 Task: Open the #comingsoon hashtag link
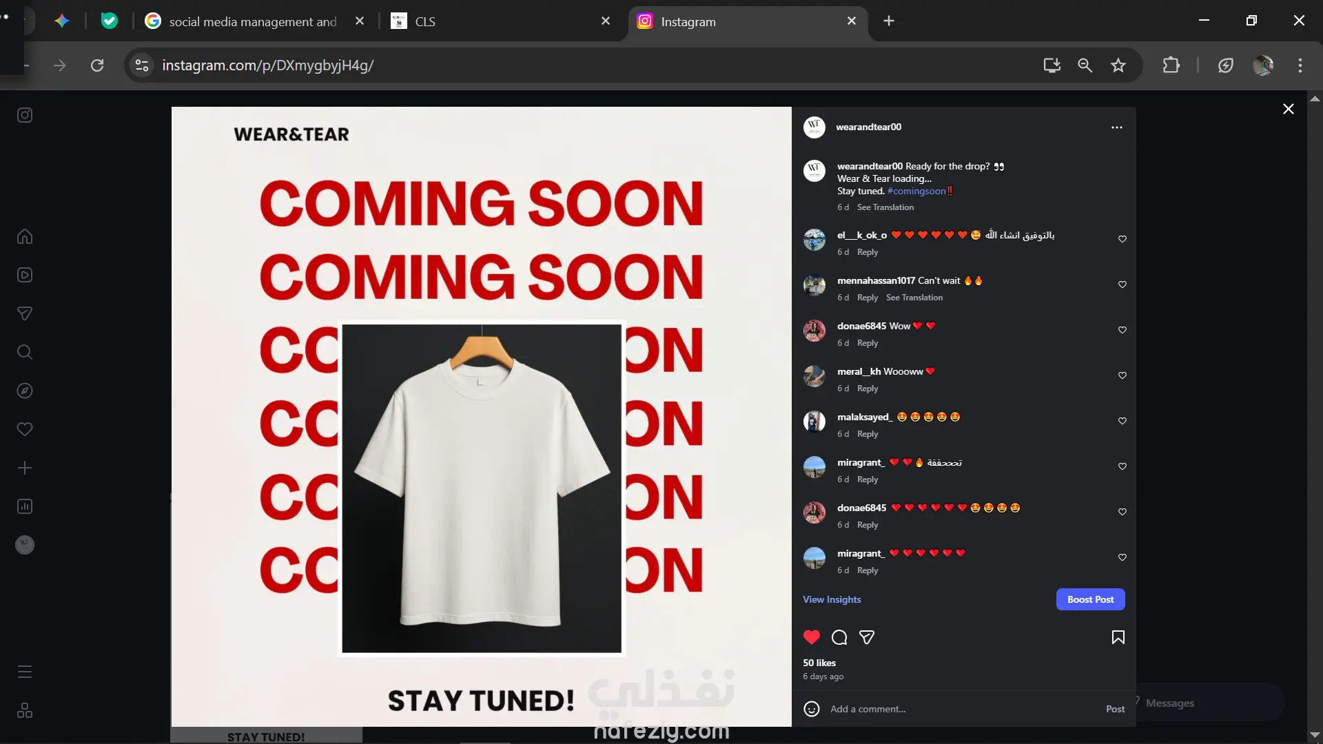[x=916, y=191]
